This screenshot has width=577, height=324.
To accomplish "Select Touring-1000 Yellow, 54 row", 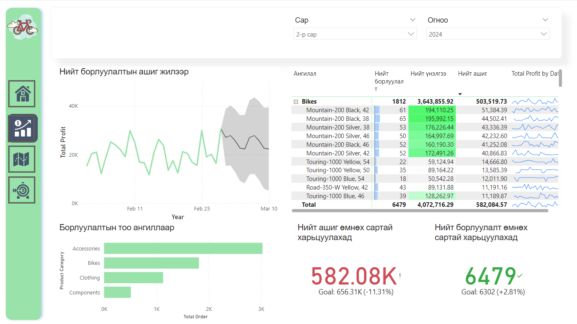I will point(425,162).
